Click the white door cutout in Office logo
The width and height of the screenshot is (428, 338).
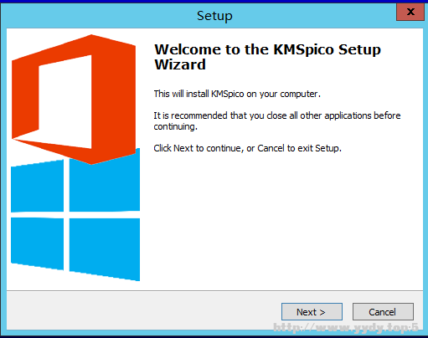coord(65,101)
